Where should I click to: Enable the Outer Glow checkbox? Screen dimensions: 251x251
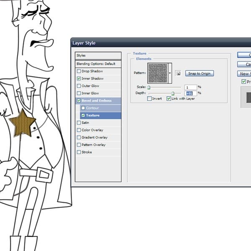pos(79,86)
